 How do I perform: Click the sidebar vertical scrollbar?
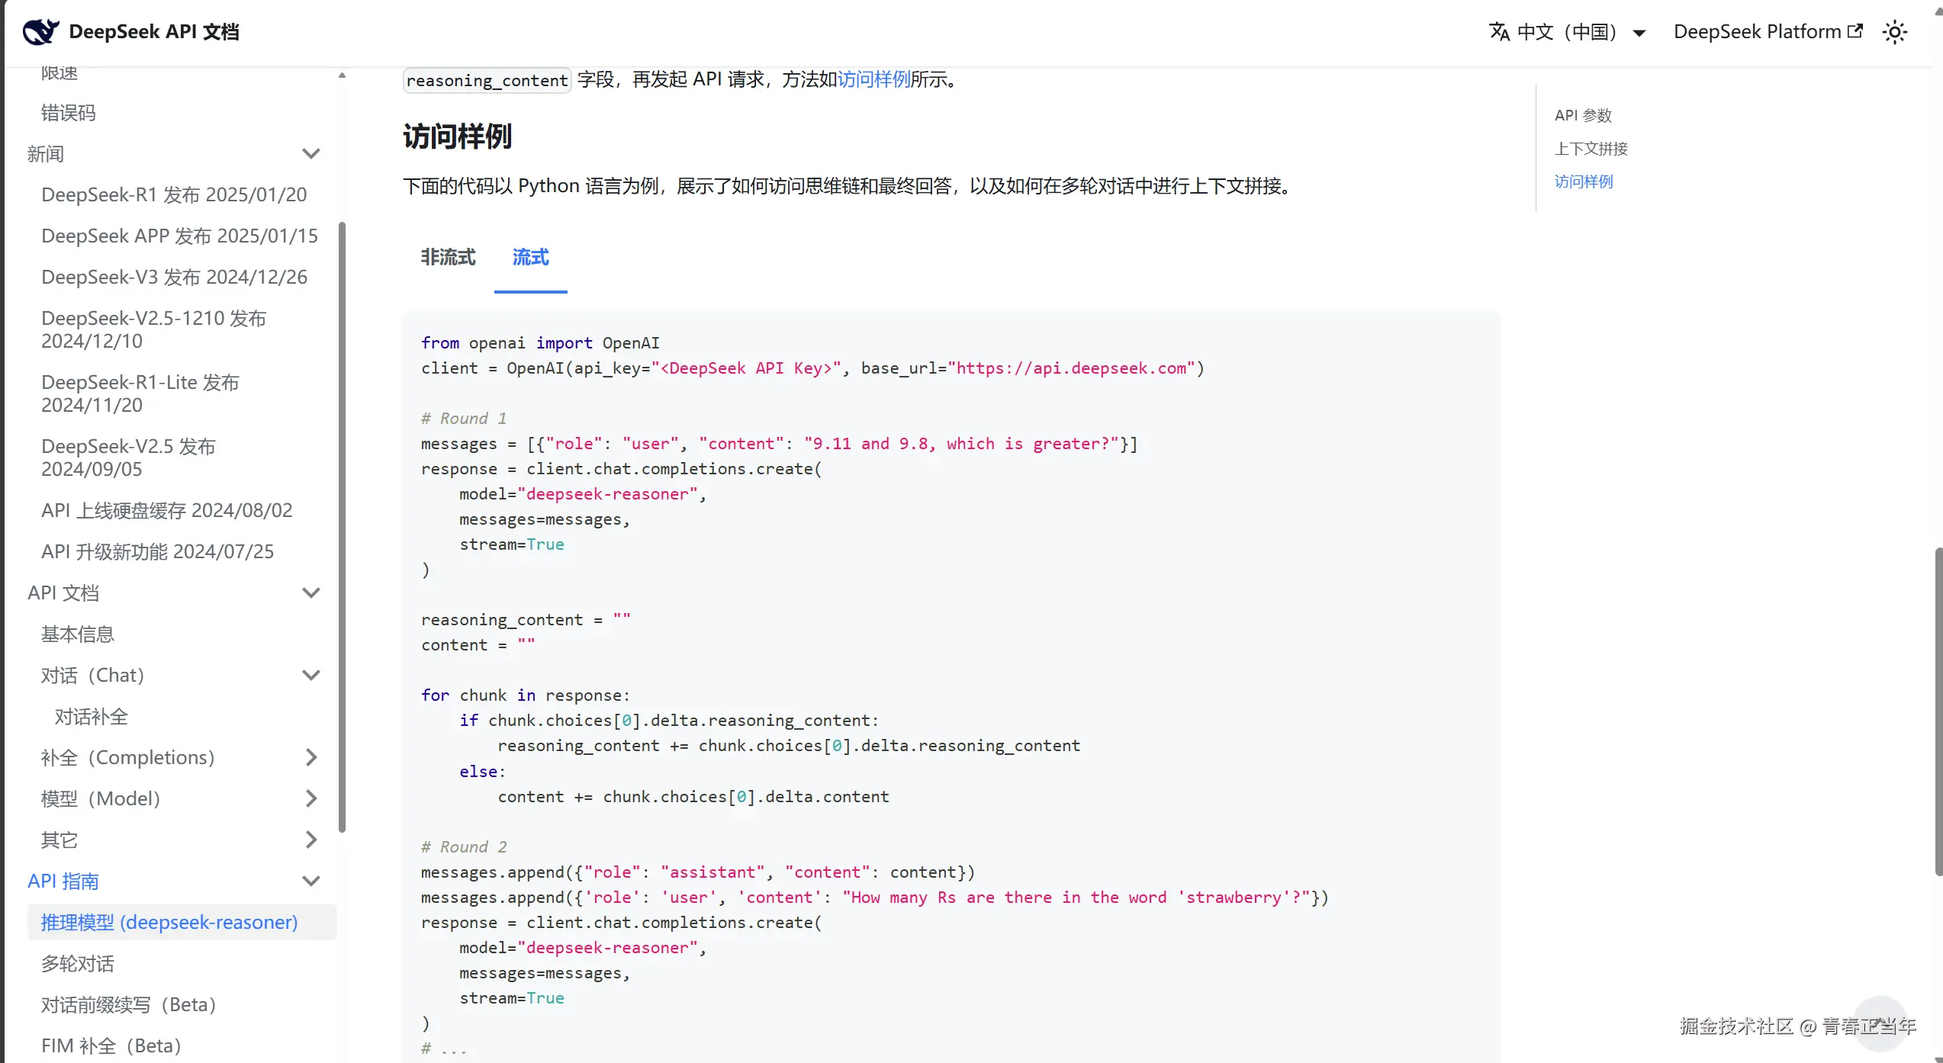tap(342, 526)
